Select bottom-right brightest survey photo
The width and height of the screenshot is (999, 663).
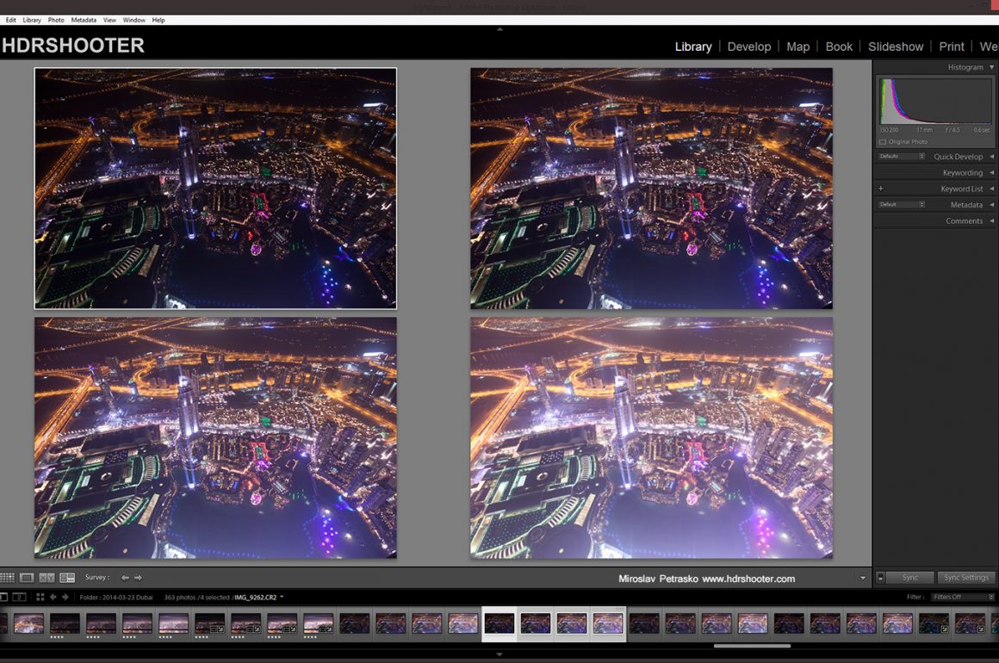651,438
